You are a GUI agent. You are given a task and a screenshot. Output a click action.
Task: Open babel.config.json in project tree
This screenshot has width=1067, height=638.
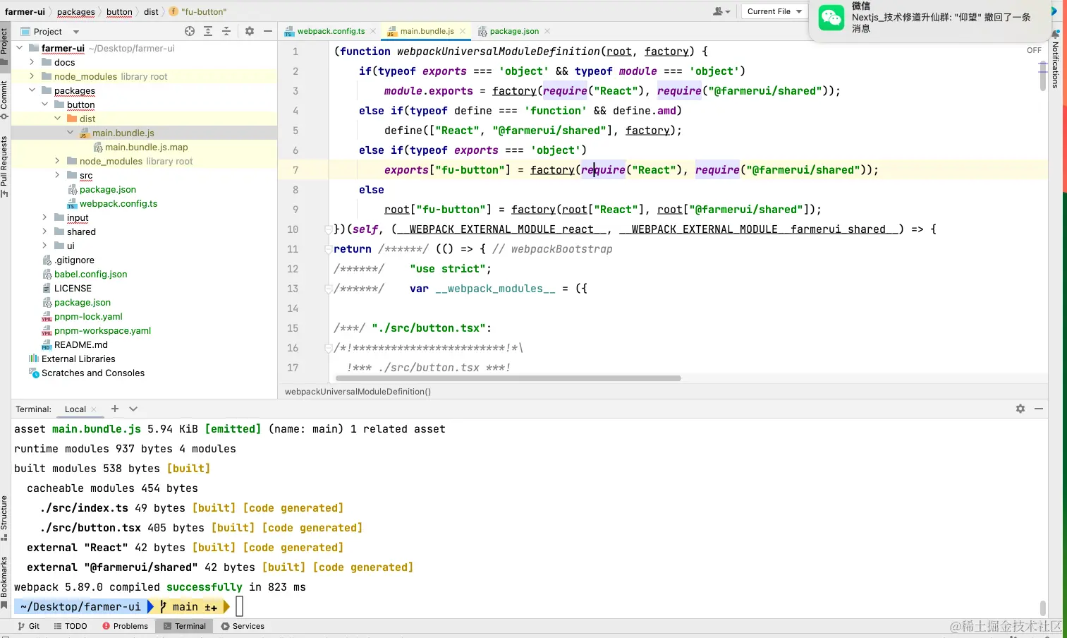pos(90,274)
